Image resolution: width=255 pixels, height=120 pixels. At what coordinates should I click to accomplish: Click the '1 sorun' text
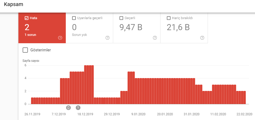[31, 35]
